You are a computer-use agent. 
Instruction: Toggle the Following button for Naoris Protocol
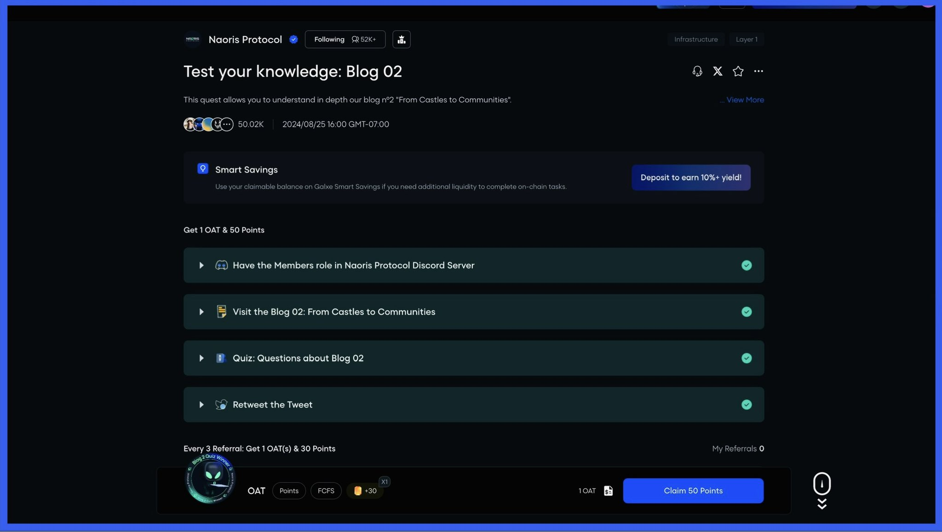pyautogui.click(x=345, y=40)
